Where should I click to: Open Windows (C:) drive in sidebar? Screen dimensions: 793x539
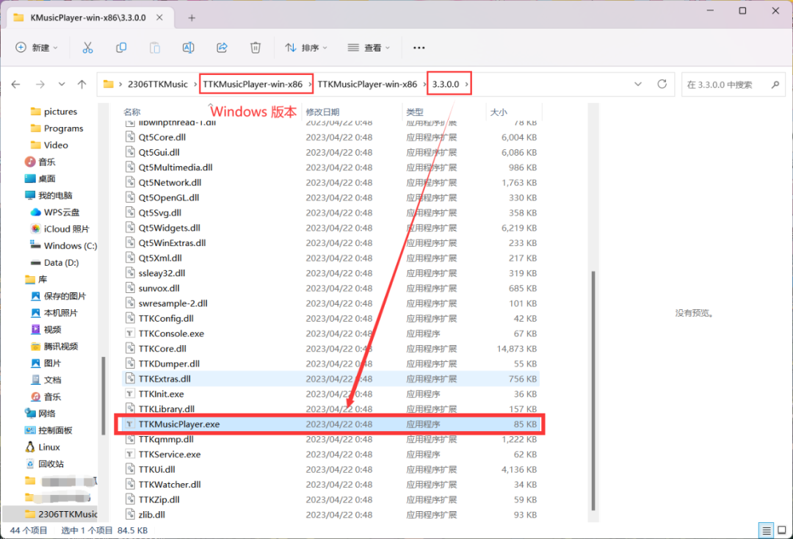(63, 246)
